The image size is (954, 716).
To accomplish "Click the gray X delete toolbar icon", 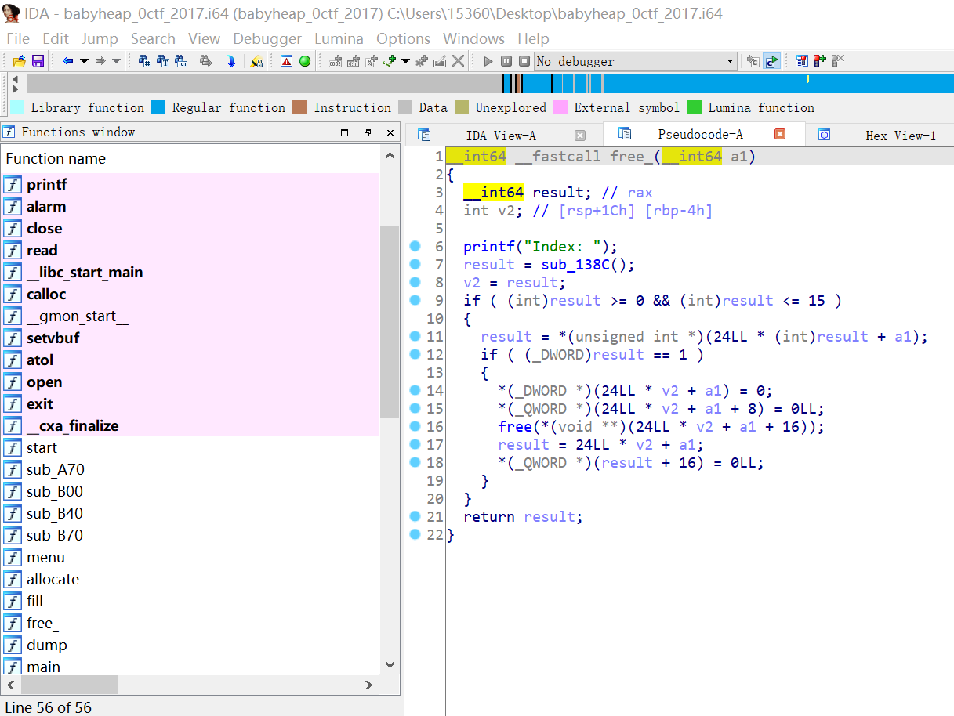I will coord(459,61).
